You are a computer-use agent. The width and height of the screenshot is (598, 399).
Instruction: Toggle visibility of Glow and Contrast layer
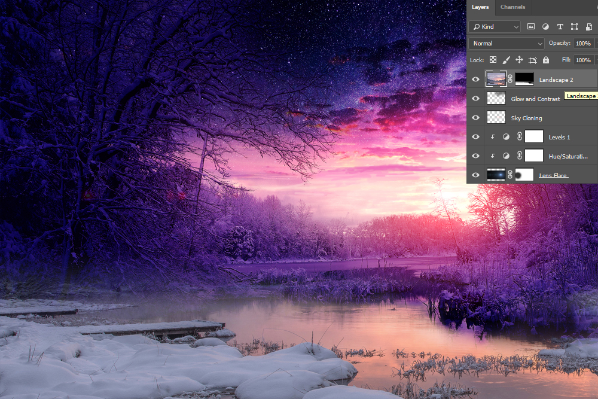[x=475, y=99]
